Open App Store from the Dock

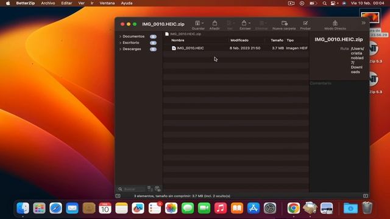coord(253,208)
